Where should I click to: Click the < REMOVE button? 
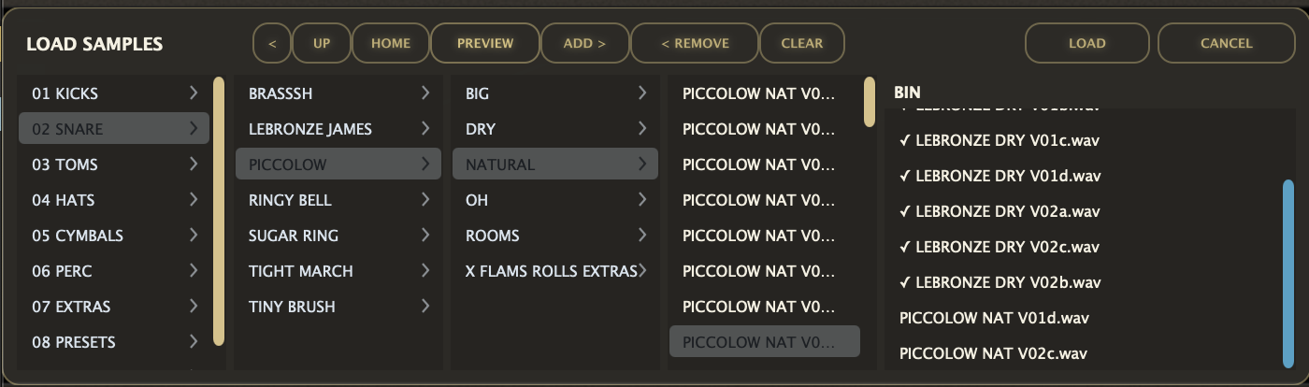click(x=695, y=43)
